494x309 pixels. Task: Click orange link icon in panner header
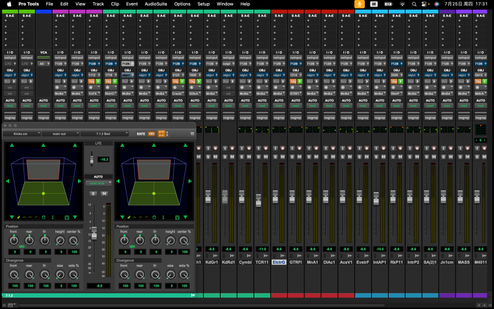point(152,134)
